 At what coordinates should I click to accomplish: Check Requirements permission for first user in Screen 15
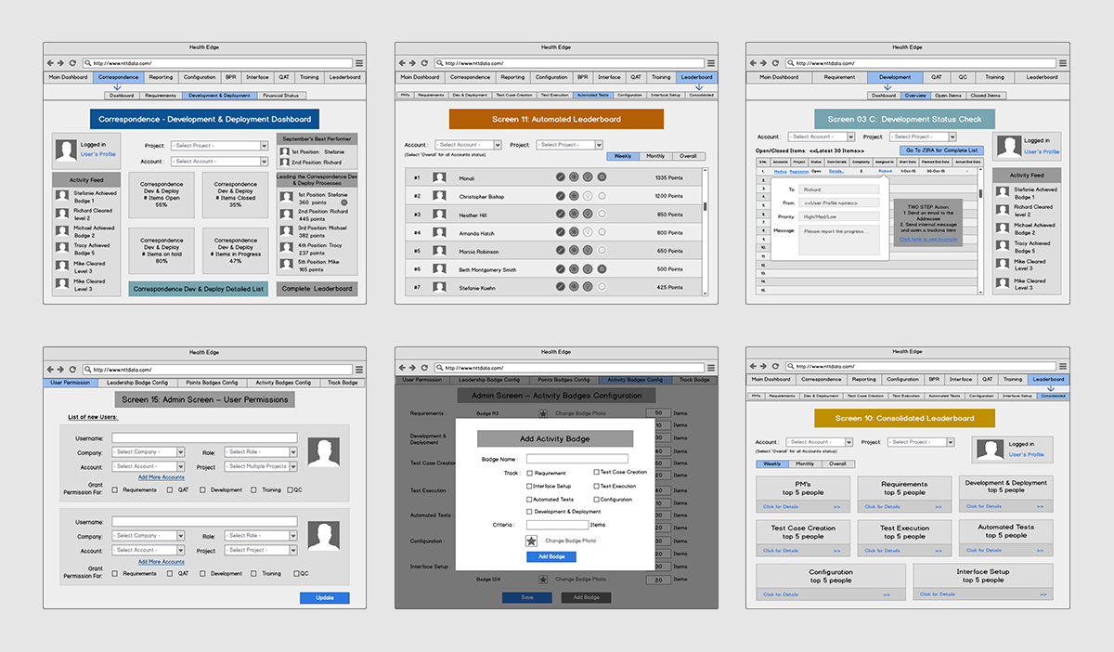[x=114, y=490]
